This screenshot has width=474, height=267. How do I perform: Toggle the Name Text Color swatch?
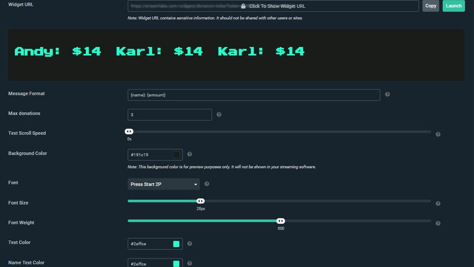pyautogui.click(x=176, y=263)
